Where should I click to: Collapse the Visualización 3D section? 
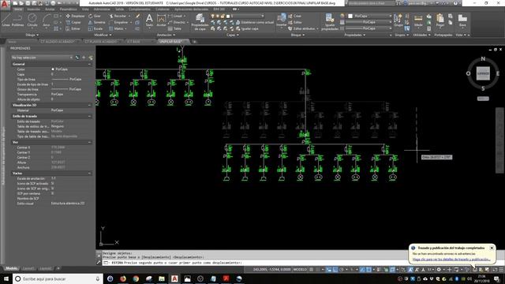coord(89,105)
